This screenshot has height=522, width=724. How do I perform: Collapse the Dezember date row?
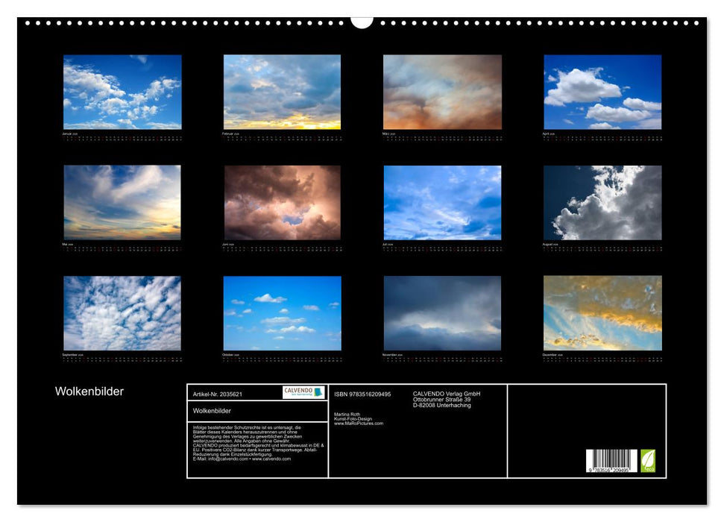tap(602, 358)
